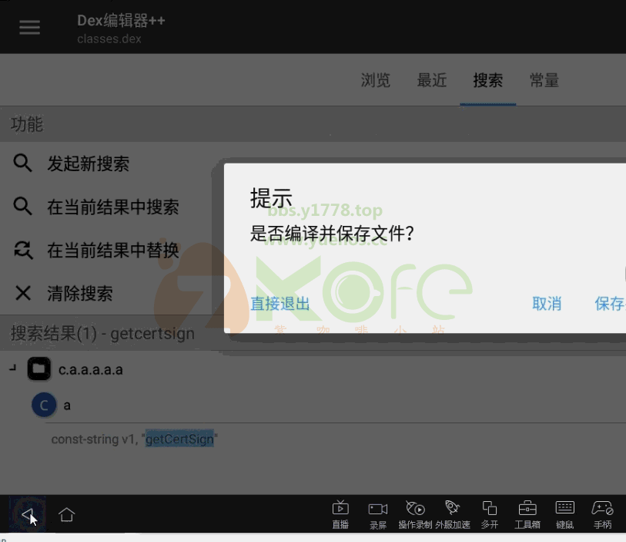Click the search within results icon

[x=22, y=207]
